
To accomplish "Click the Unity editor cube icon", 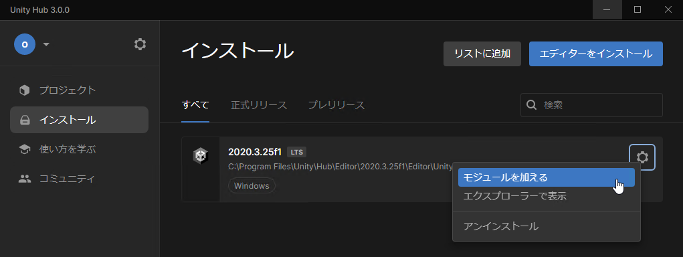I will point(201,155).
